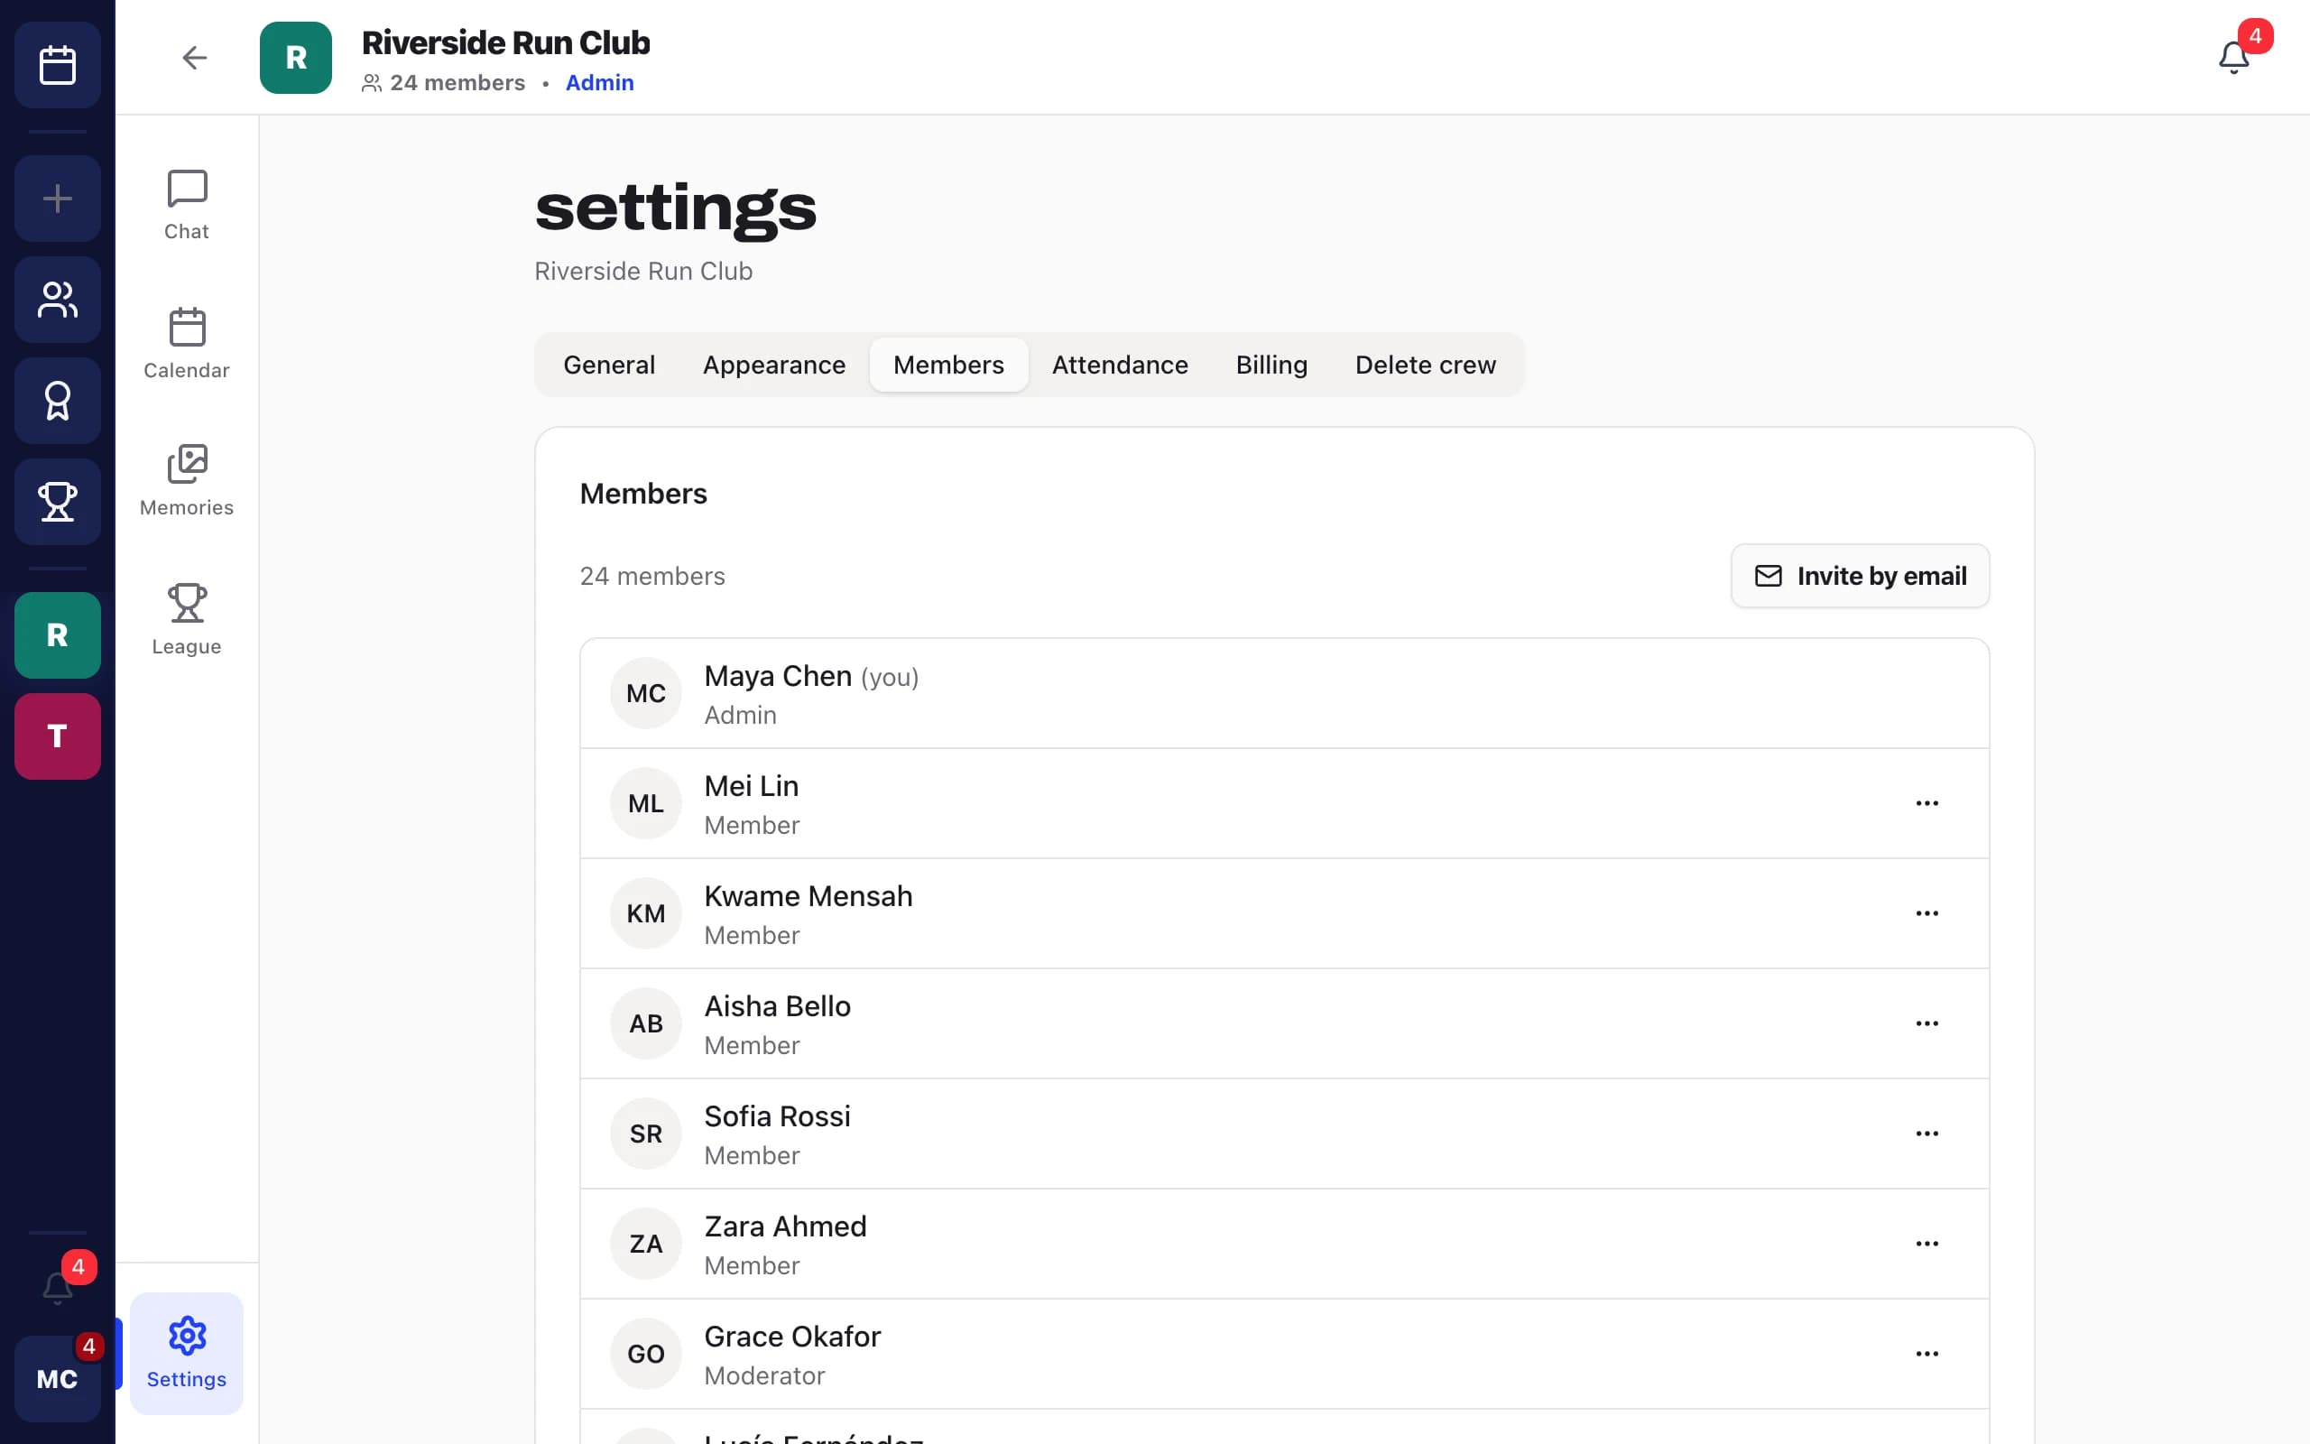2310x1444 pixels.
Task: Click the Riverside Run Club header title
Action: click(506, 43)
